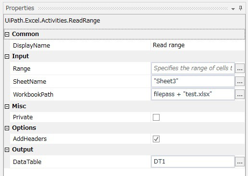Collapse the Options section
248x176 pixels.
coord(7,128)
